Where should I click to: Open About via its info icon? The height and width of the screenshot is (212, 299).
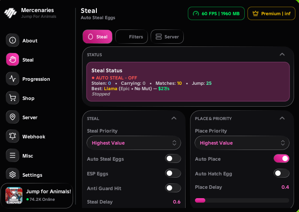pos(13,40)
